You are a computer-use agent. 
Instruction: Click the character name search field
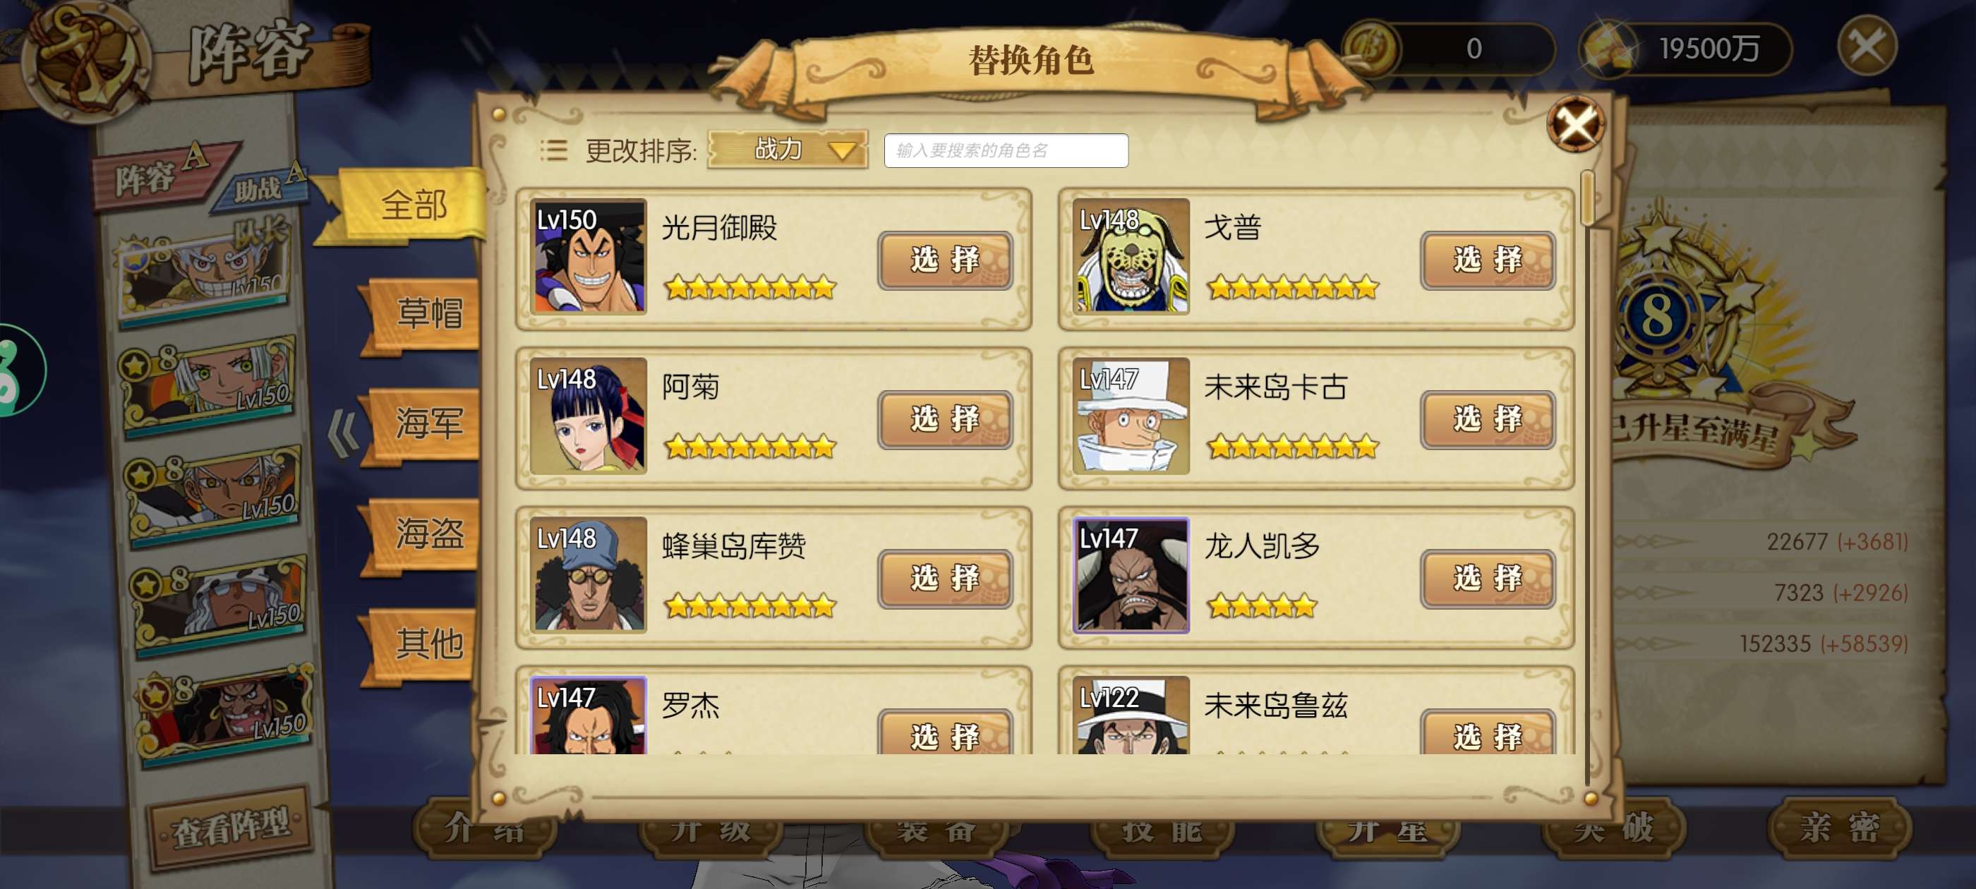pyautogui.click(x=1006, y=150)
